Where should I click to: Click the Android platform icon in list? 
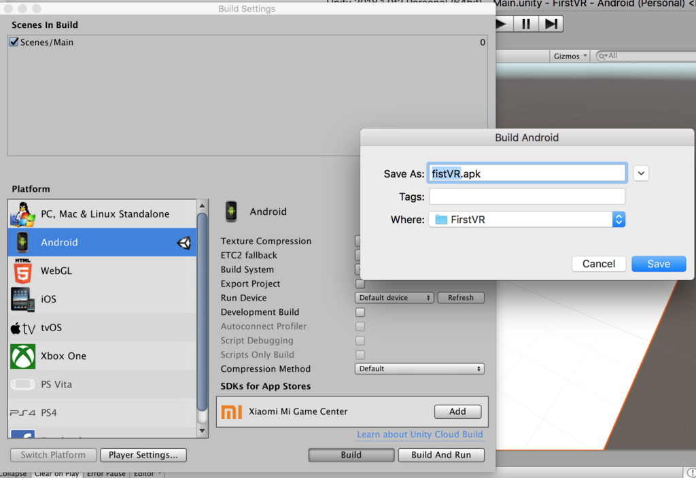pyautogui.click(x=22, y=242)
